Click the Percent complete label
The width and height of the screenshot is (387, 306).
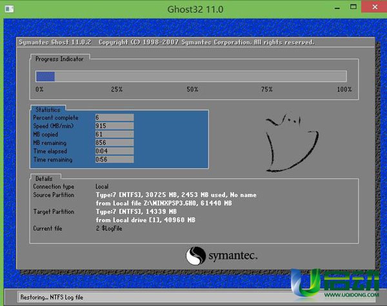click(55, 118)
